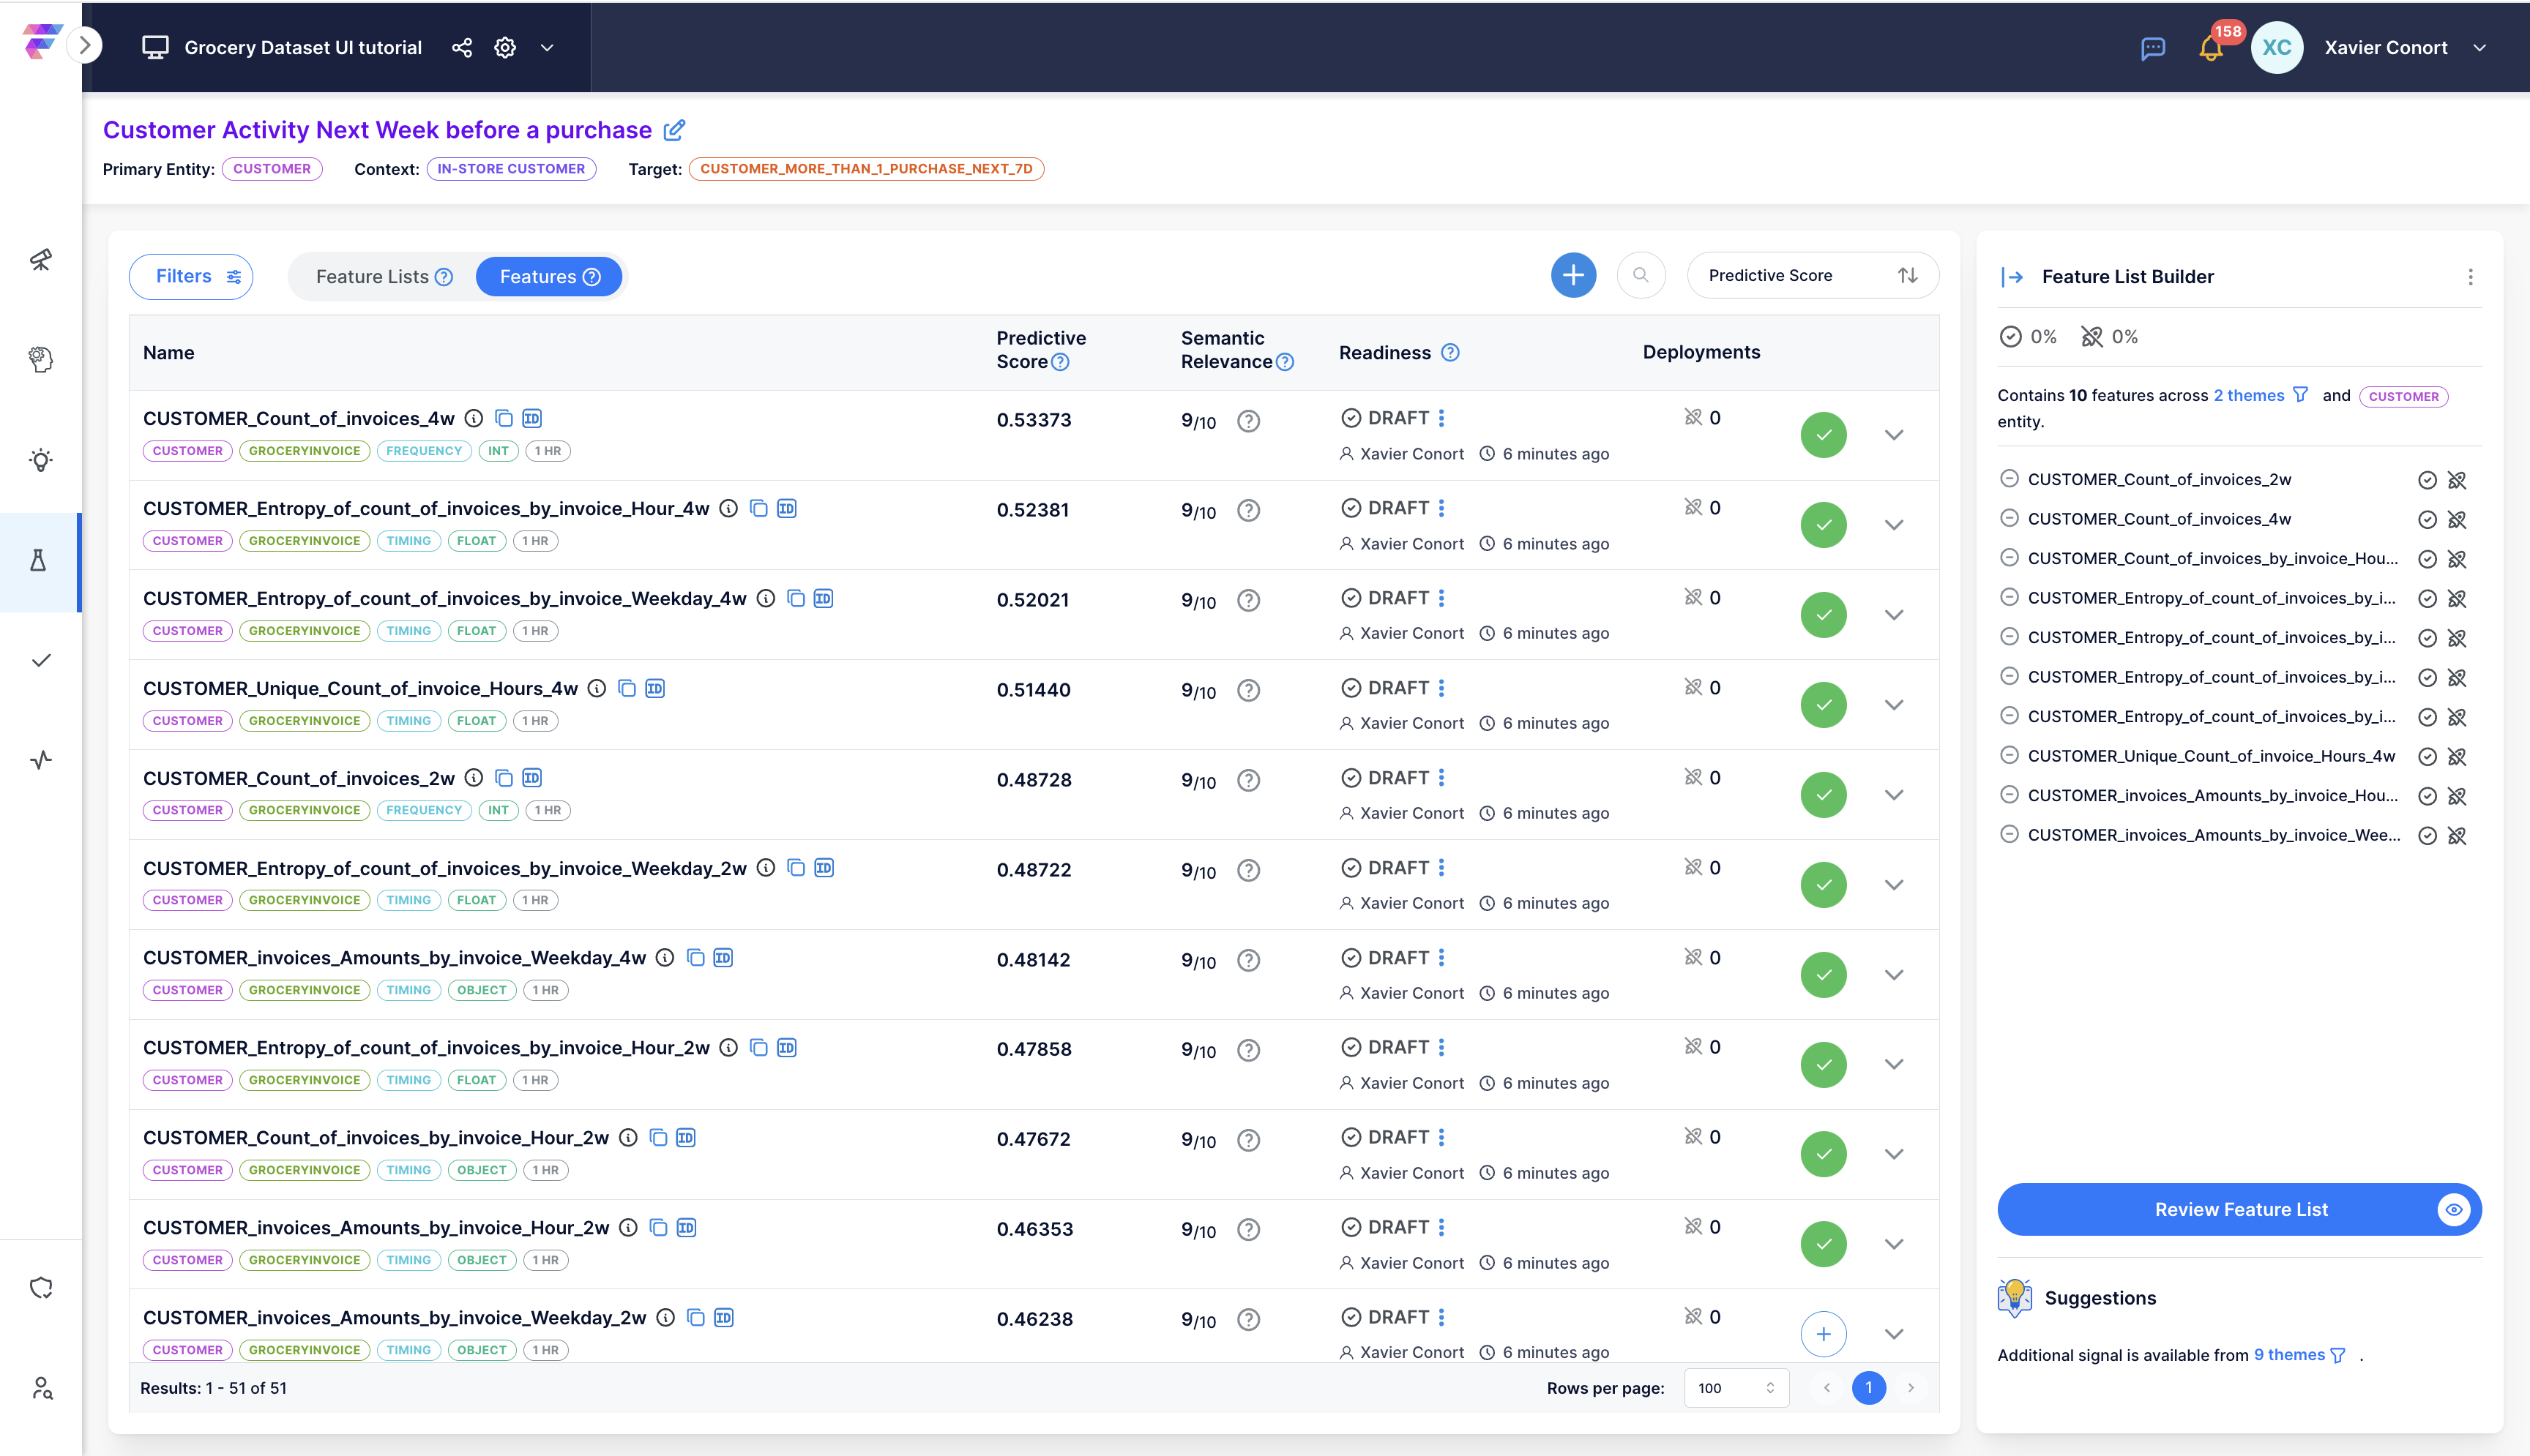Open Feature List Builder three-dot menu

click(2470, 277)
